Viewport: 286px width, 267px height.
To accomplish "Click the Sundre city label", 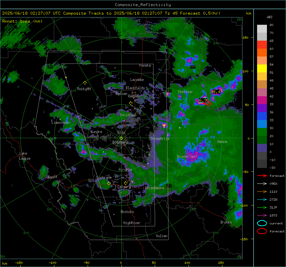I will point(96,131).
